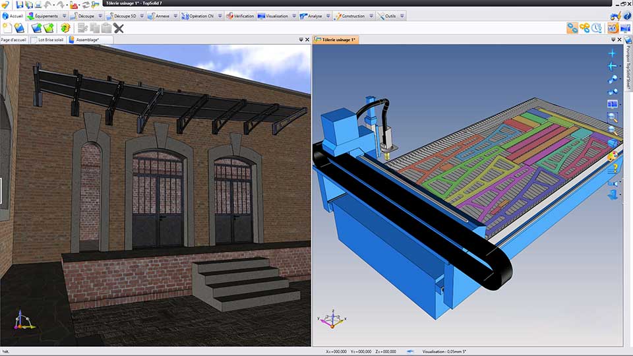633x356 pixels.
Task: Click the shaded cube view icon
Action: [x=613, y=143]
